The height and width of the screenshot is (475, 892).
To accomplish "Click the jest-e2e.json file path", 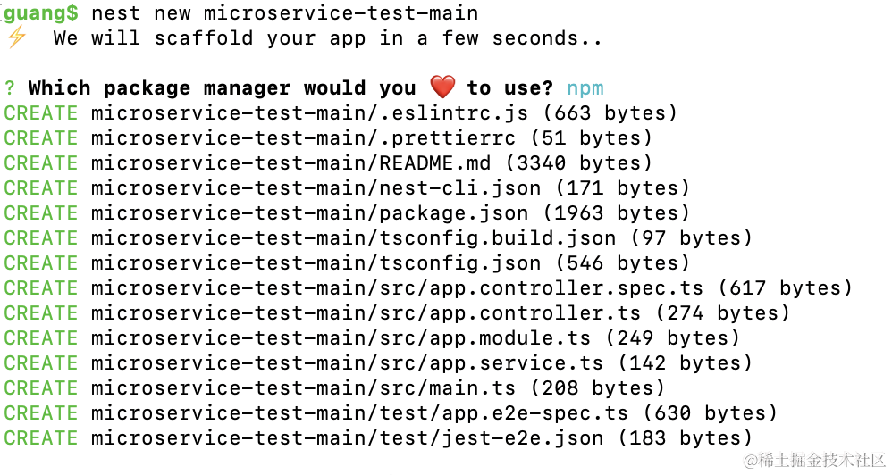I will tap(347, 438).
